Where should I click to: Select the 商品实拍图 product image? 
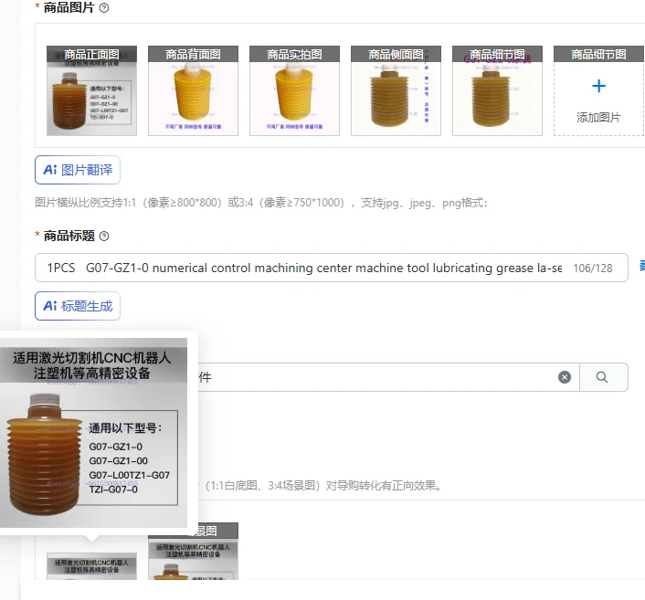pyautogui.click(x=294, y=90)
